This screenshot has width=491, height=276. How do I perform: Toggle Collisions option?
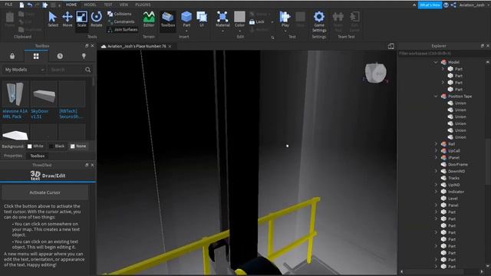click(x=120, y=14)
